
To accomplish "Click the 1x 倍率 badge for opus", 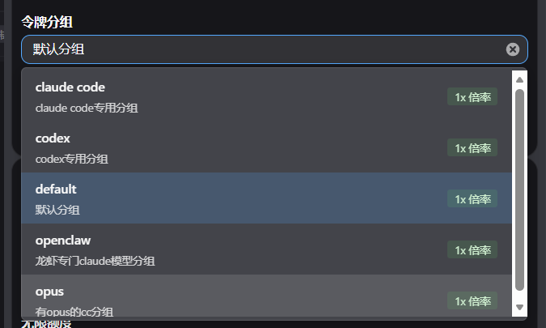I will 472,300.
